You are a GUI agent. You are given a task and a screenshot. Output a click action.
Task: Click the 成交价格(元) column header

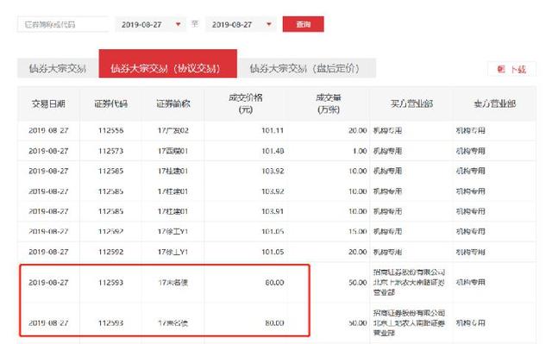pyautogui.click(x=245, y=103)
